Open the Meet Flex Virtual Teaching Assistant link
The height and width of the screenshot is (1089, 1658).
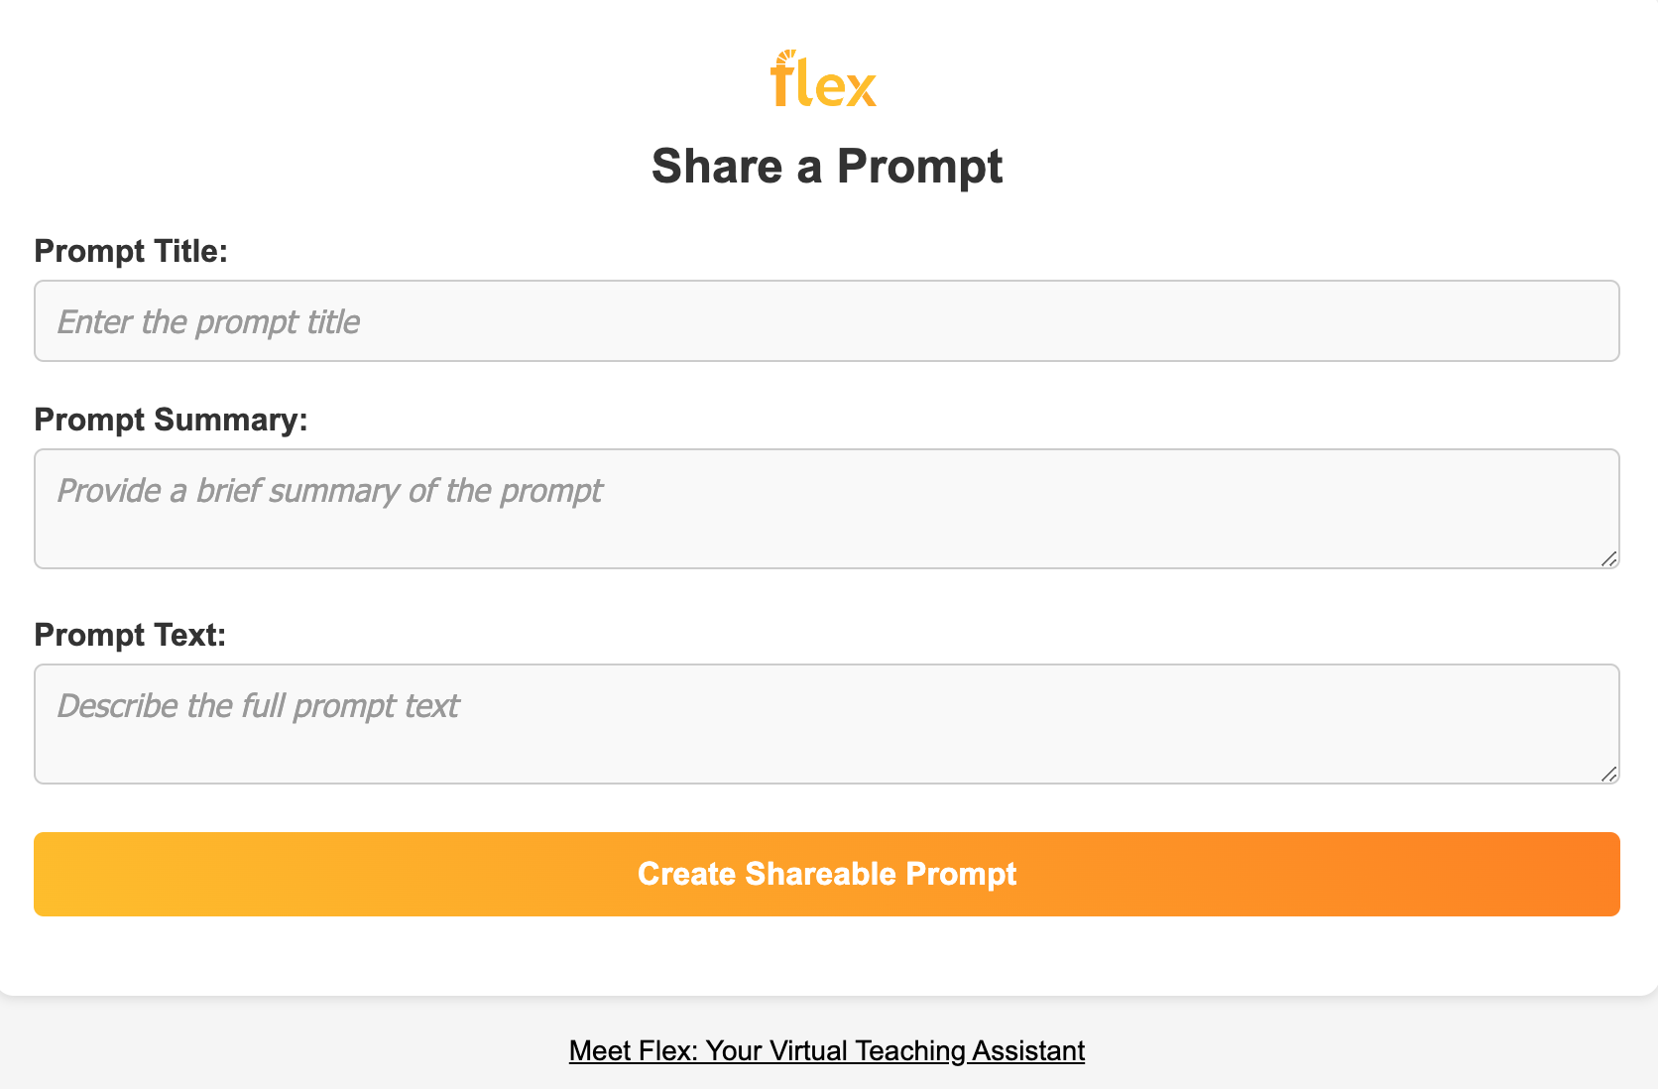coord(826,1050)
